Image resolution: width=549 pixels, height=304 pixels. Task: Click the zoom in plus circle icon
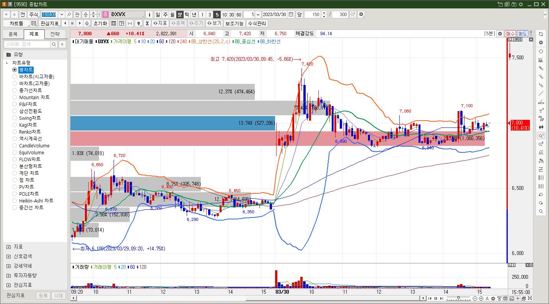481,298
